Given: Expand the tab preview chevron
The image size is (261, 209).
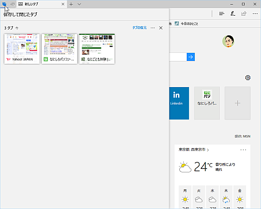Looking at the screenshot, I should [x=79, y=4].
